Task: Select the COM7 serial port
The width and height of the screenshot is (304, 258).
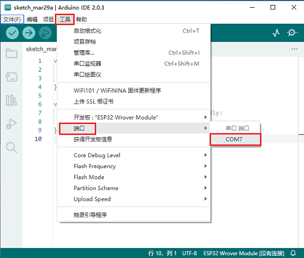Action: (x=235, y=139)
